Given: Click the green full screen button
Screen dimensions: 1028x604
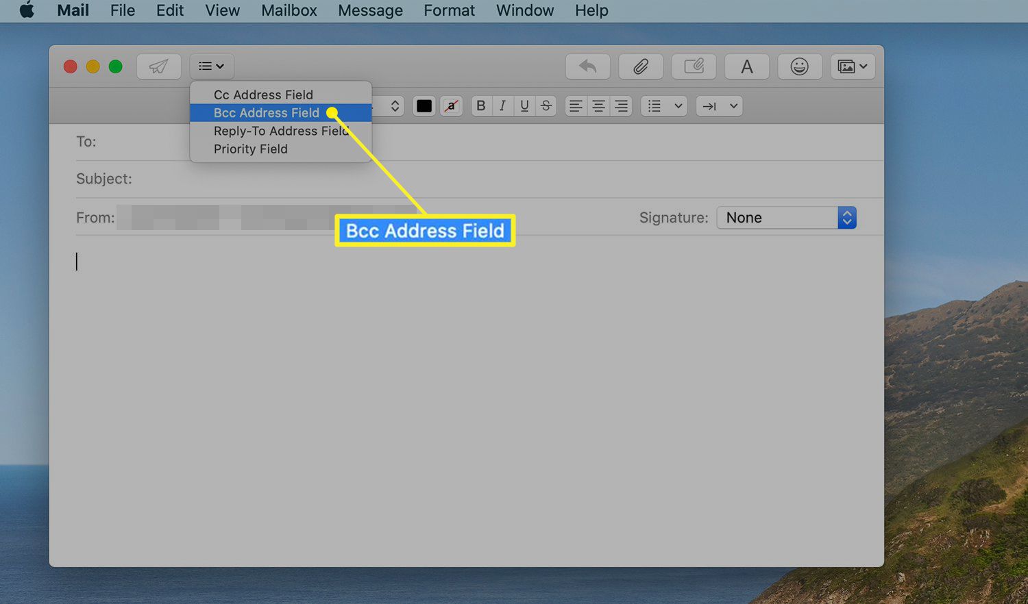Looking at the screenshot, I should click(116, 66).
